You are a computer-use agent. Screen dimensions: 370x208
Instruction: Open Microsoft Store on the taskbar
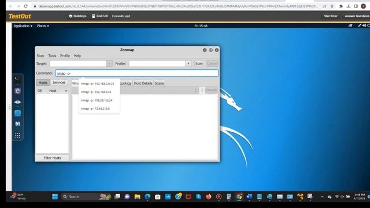pos(158,196)
